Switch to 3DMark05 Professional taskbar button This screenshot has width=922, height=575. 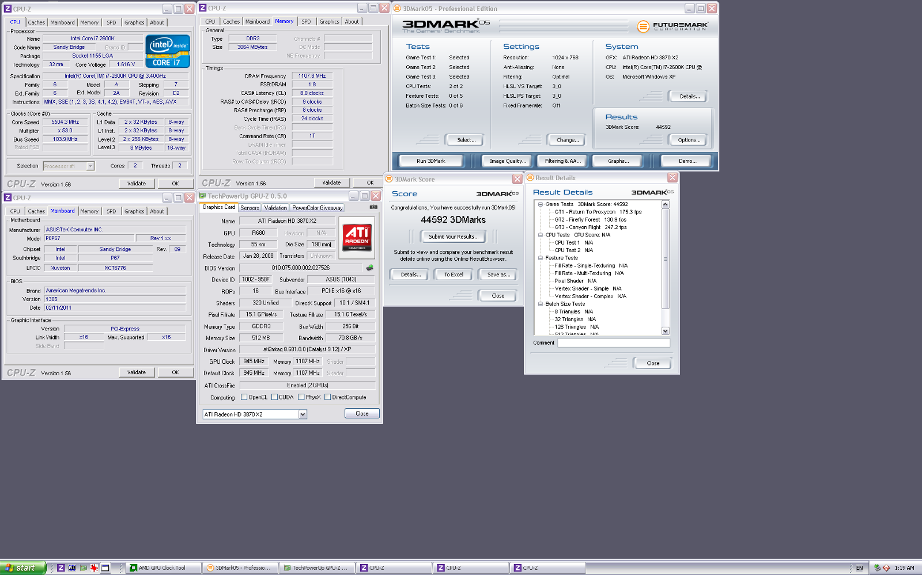239,568
